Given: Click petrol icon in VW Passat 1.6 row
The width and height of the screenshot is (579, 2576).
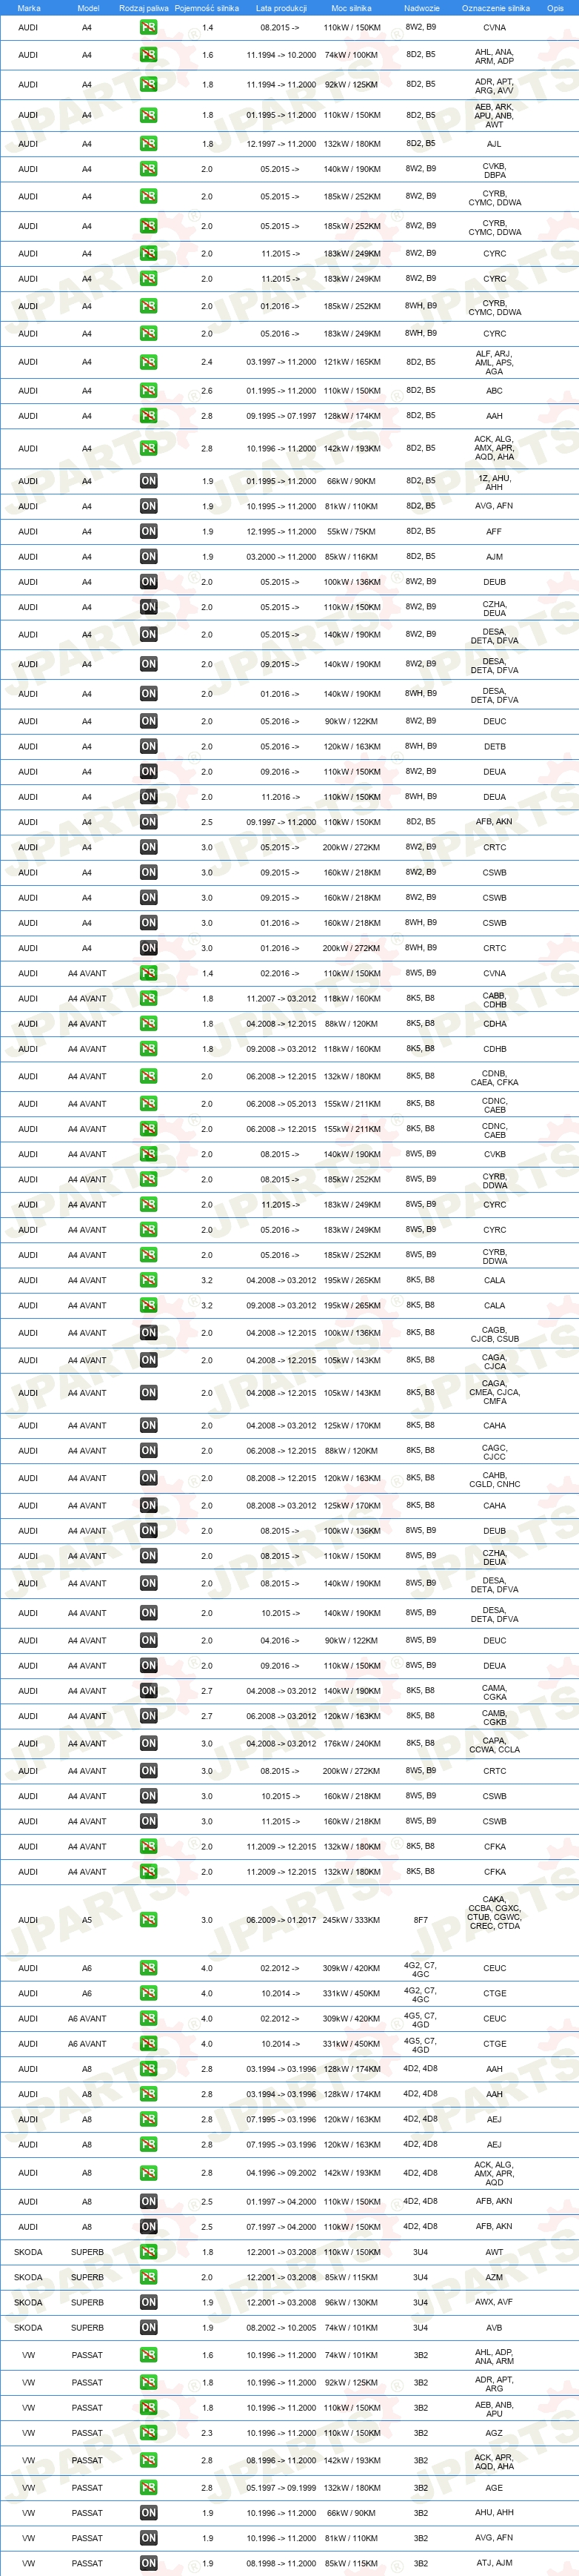Looking at the screenshot, I should (148, 2355).
